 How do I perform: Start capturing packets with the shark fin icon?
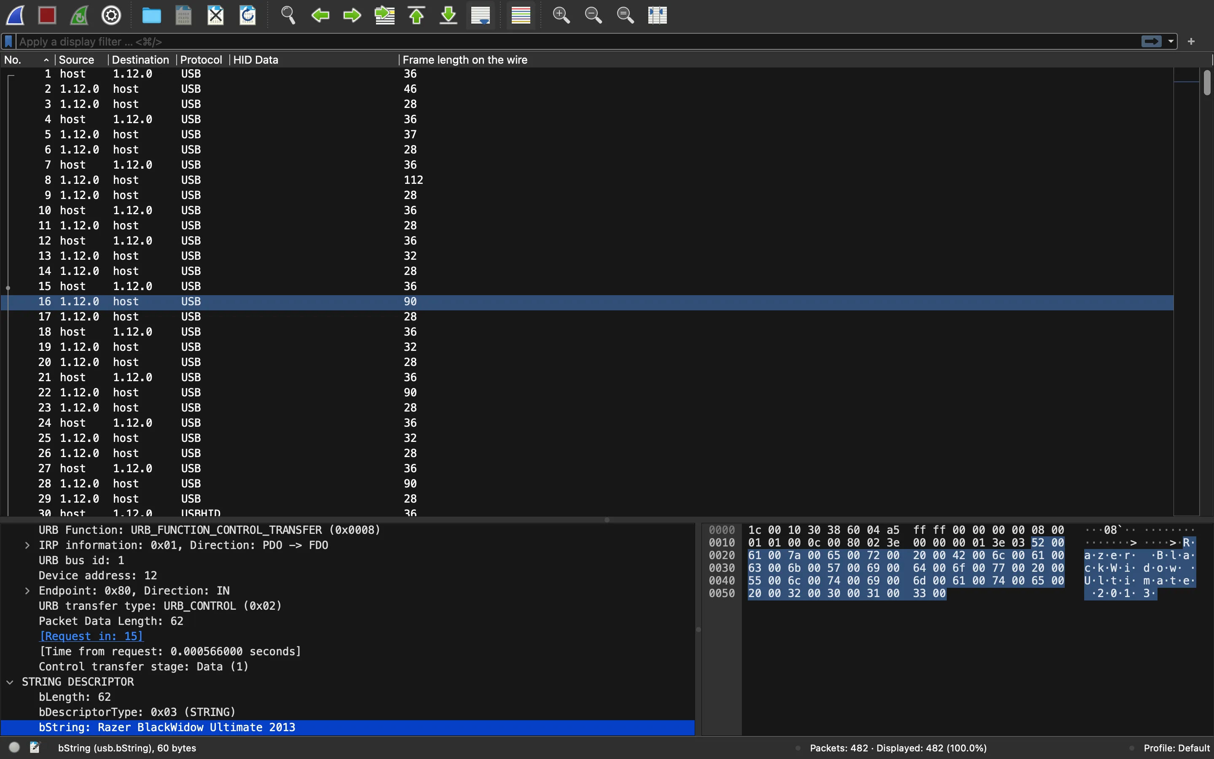(15, 15)
